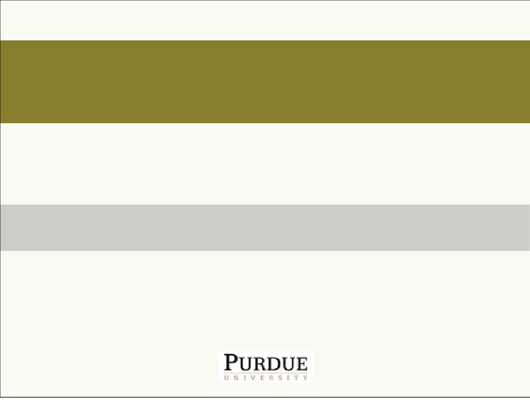Click the Purdue University logo
This screenshot has width=530, height=410.
(266, 367)
